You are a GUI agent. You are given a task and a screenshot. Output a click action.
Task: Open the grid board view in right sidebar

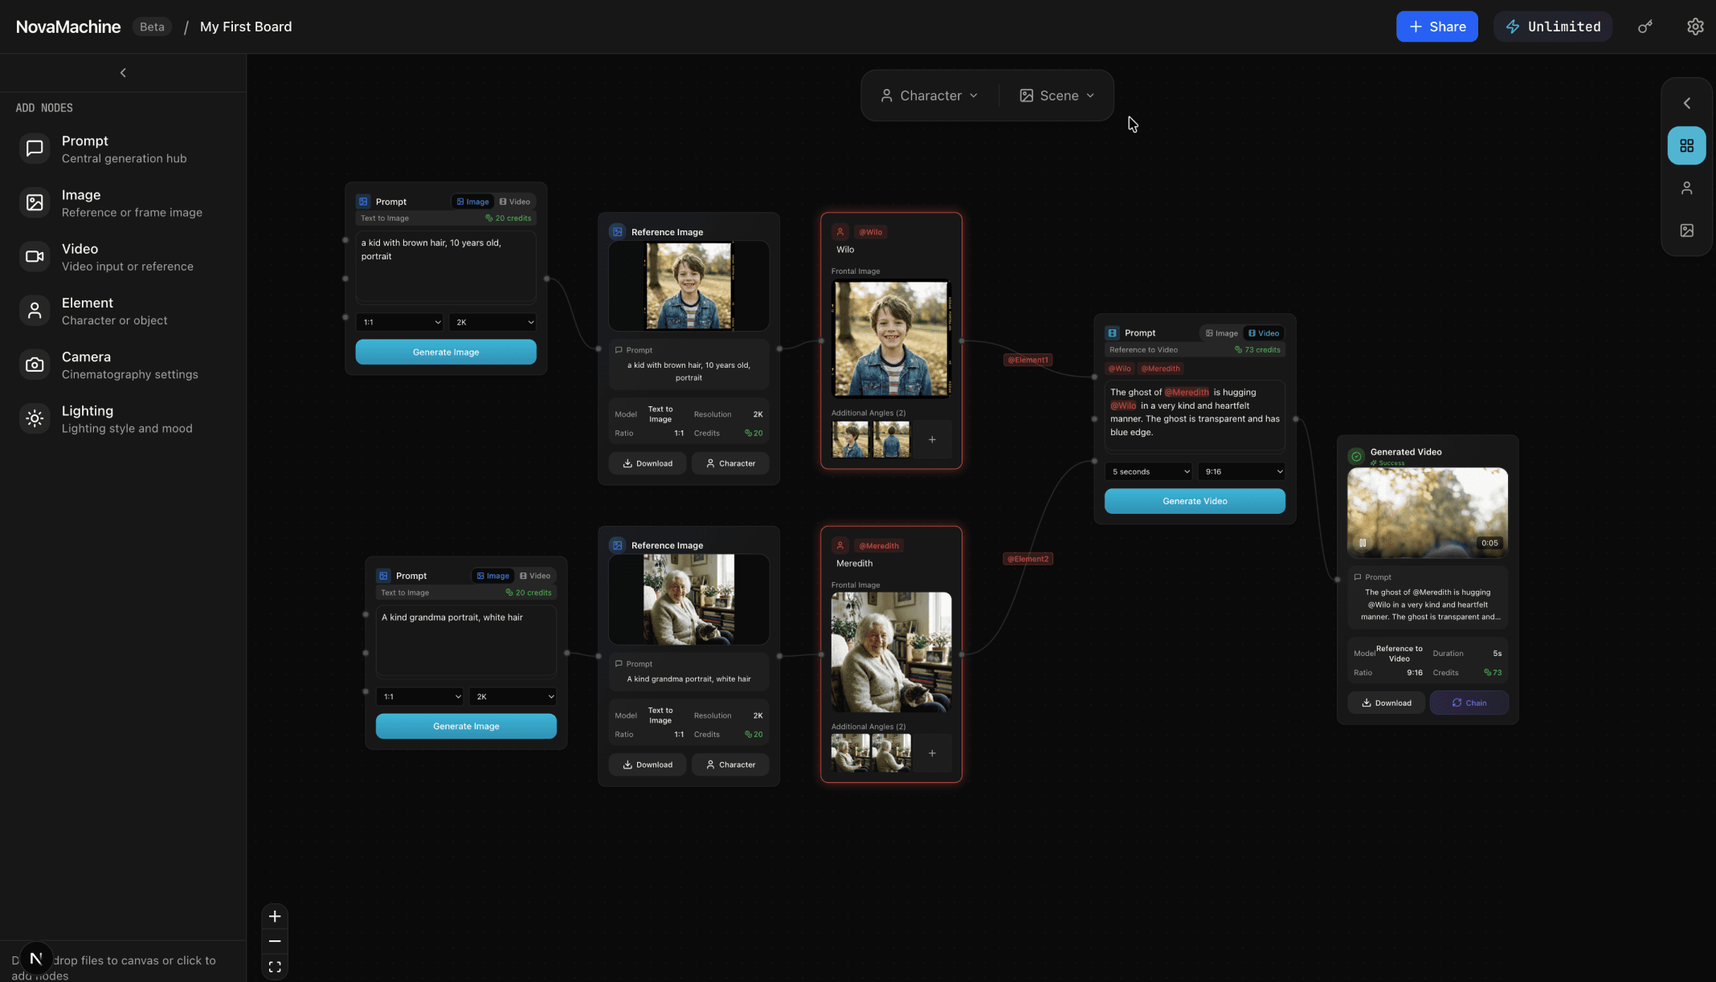tap(1686, 145)
